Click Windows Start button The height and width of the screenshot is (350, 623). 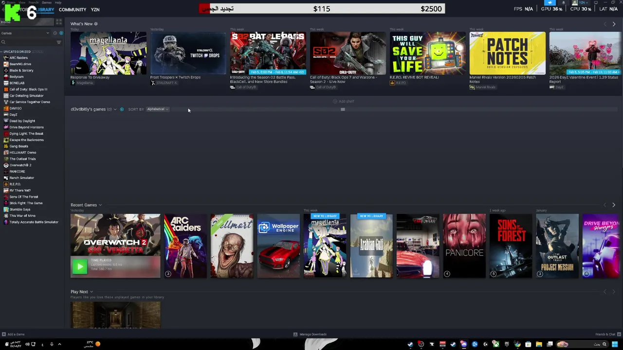(615, 344)
